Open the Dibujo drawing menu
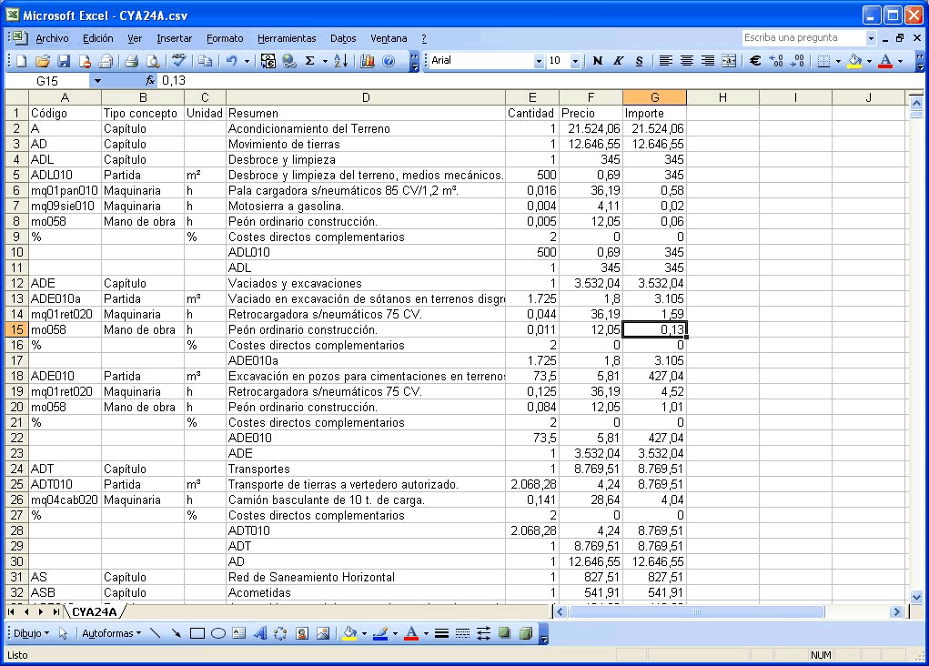Screen dimensions: 929x666 pos(32,633)
